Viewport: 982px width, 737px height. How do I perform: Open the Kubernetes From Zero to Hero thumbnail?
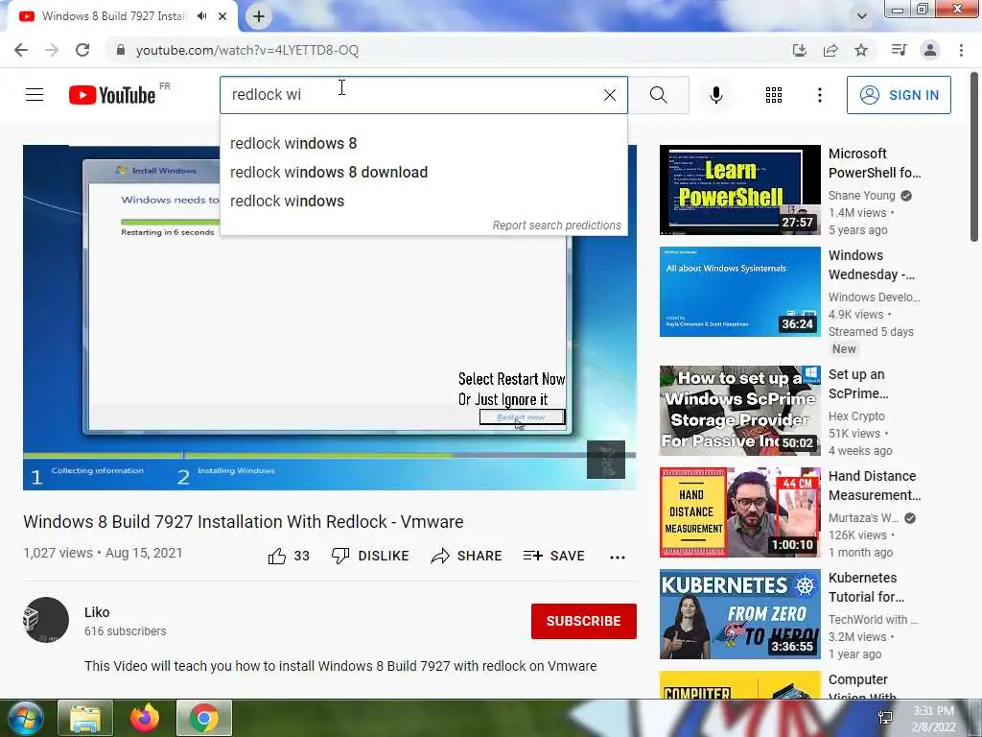[x=739, y=613]
